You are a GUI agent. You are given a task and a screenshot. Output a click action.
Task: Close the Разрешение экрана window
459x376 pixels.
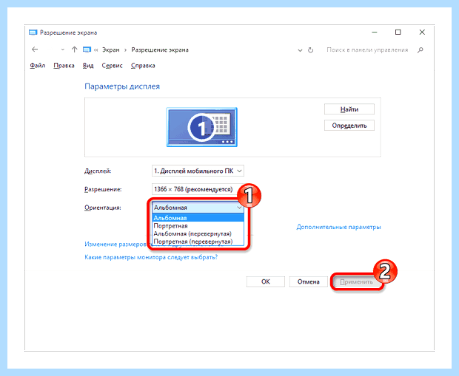[x=422, y=33]
